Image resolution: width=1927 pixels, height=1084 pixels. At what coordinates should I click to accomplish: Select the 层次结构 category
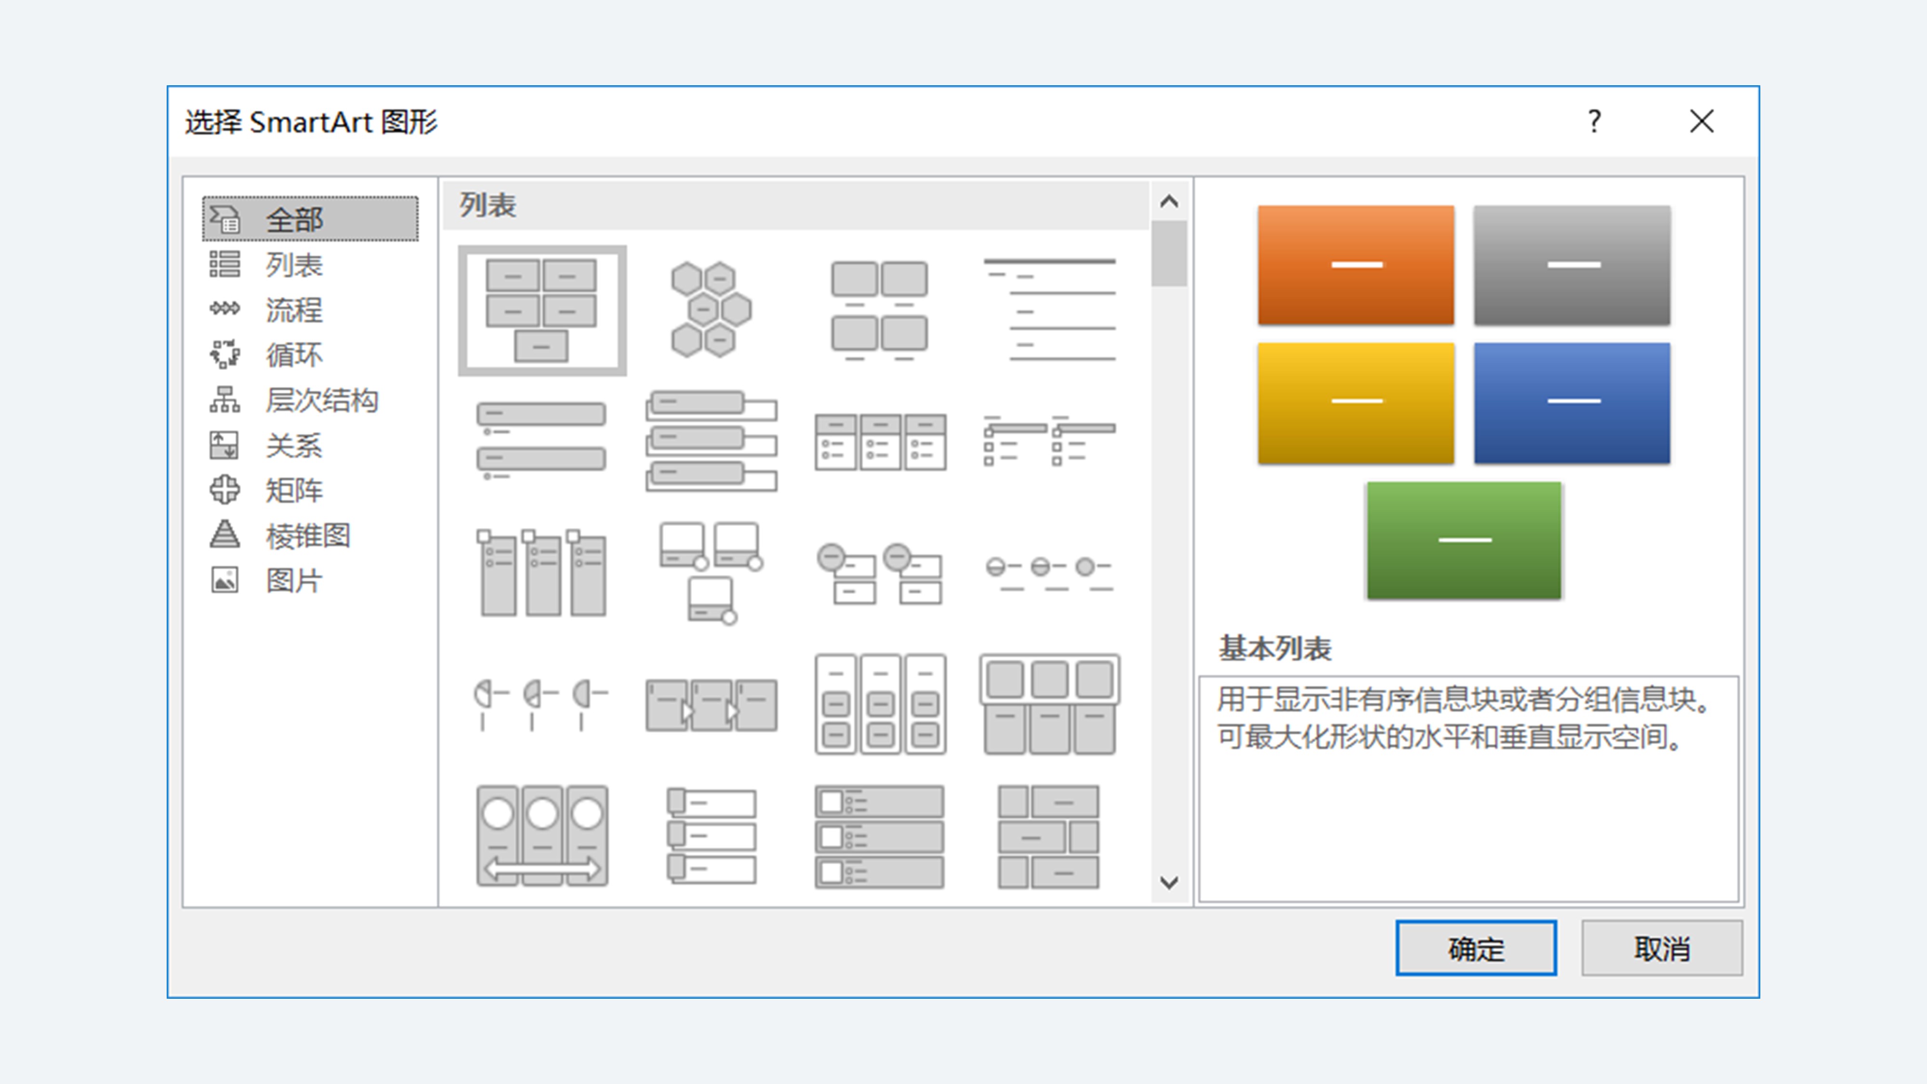coord(322,400)
